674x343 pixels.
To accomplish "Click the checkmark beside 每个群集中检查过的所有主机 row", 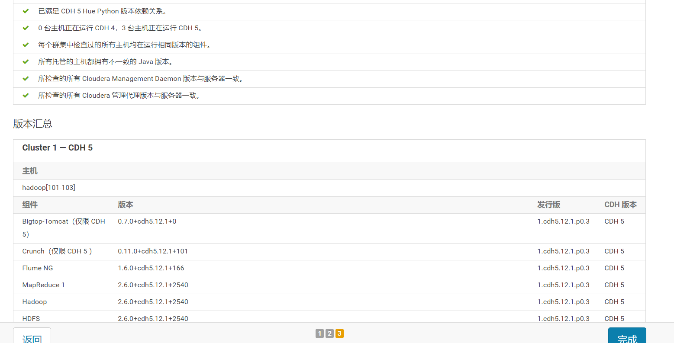I will tap(26, 45).
